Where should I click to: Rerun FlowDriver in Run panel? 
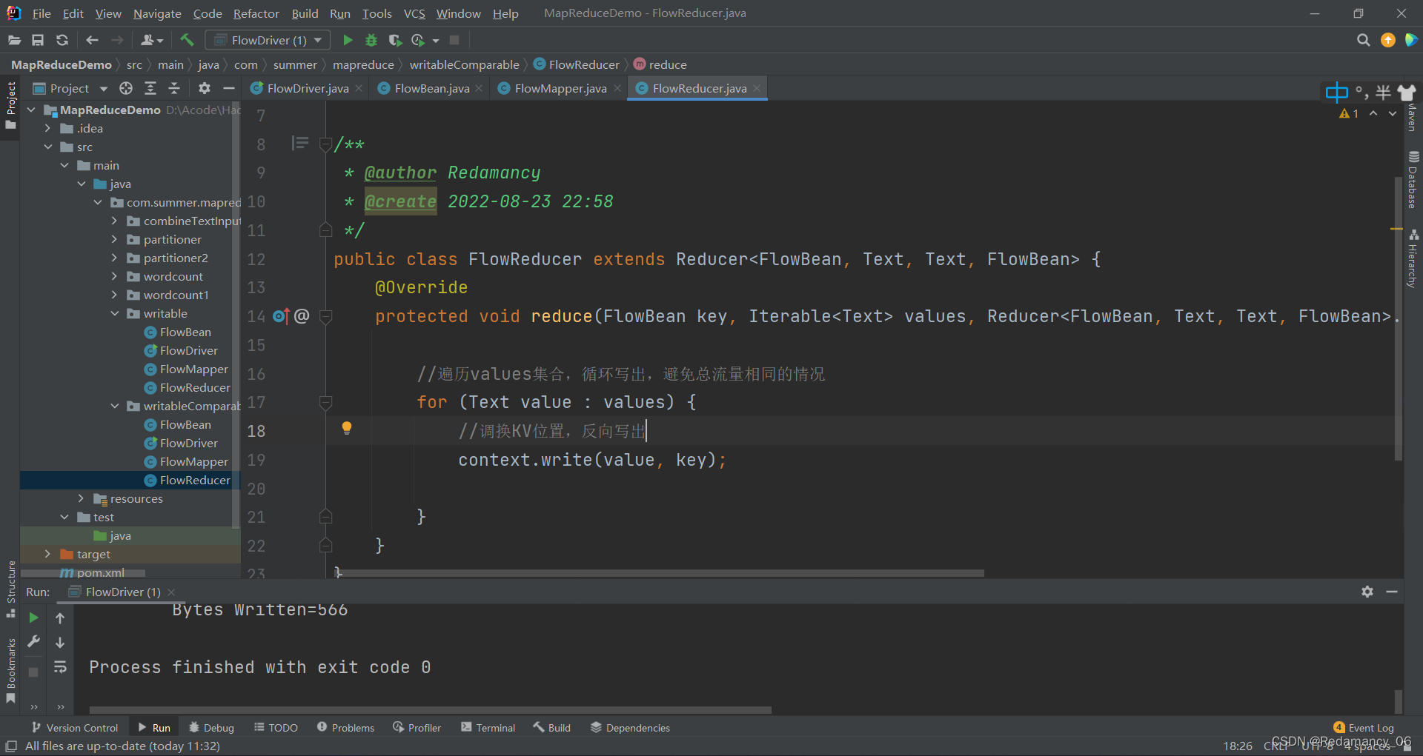coord(33,618)
